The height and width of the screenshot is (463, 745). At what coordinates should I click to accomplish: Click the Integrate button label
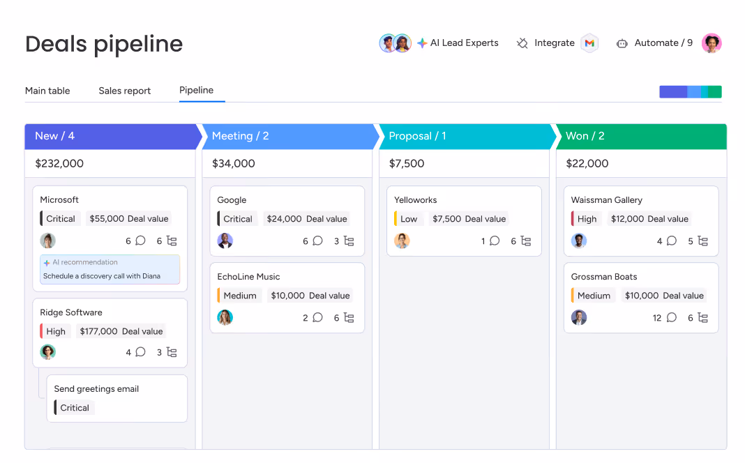[555, 43]
